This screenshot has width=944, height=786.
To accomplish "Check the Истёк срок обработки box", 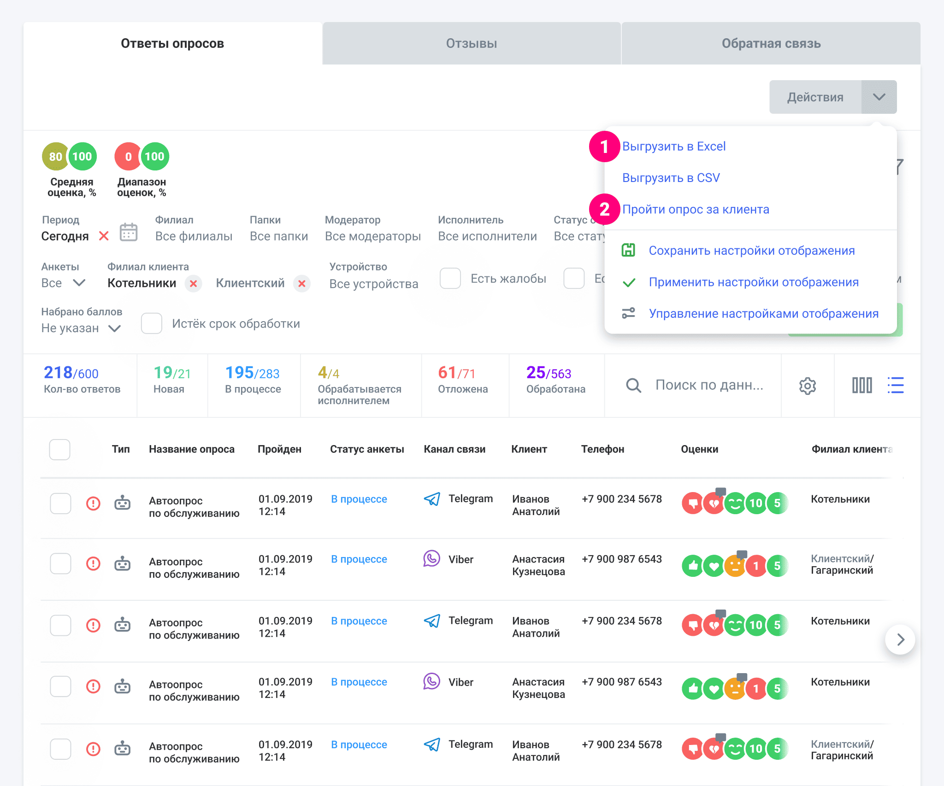I will (x=151, y=323).
